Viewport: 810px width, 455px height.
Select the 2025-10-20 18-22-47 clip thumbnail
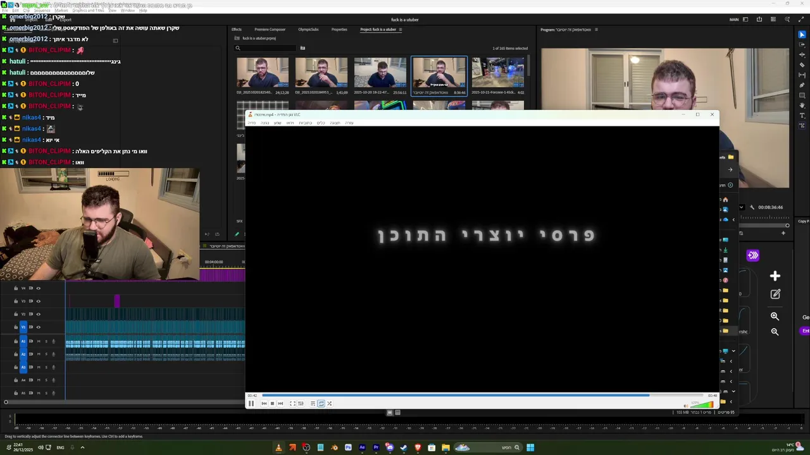point(380,73)
